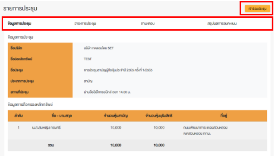
Task: Click the รายการประชุม page heading
Action: pos(20,8)
